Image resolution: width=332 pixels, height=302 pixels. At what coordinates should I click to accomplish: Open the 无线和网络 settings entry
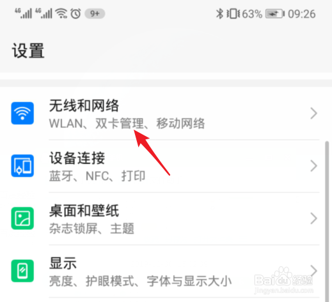click(166, 114)
